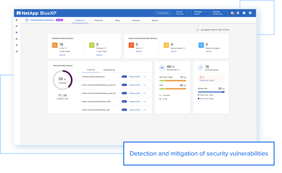Click the BlueXP Search field
Viewport: 282px width, 173px height.
[x=163, y=13]
